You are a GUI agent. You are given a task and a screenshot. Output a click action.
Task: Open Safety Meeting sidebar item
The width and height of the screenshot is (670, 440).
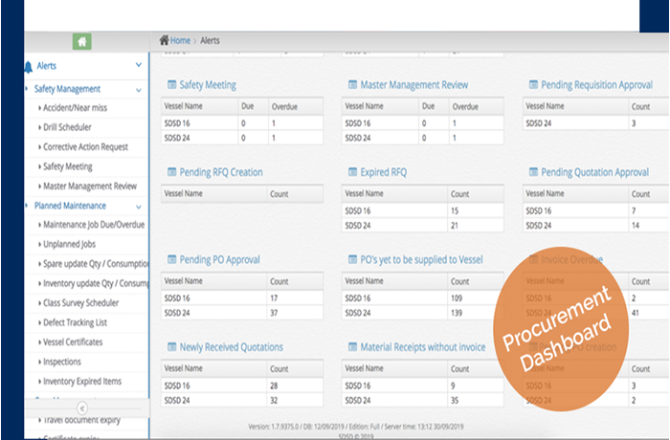pyautogui.click(x=68, y=166)
